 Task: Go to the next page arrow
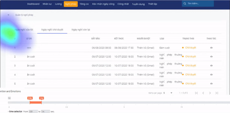click(x=210, y=93)
